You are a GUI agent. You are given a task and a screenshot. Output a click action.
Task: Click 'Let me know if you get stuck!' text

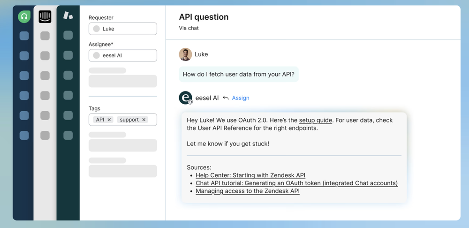[x=228, y=144]
